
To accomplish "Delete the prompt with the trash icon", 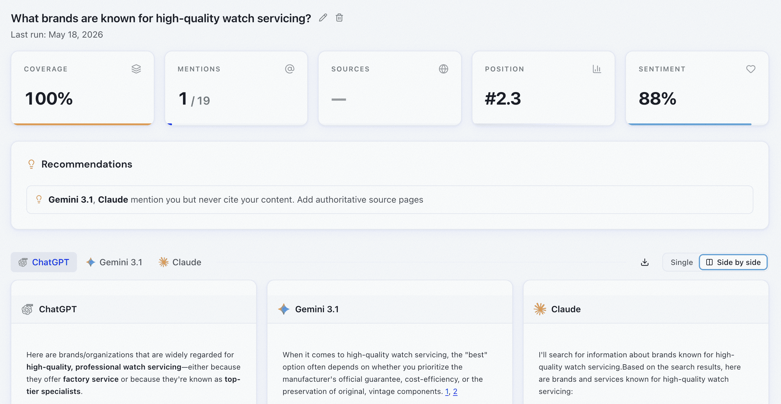I will click(339, 18).
